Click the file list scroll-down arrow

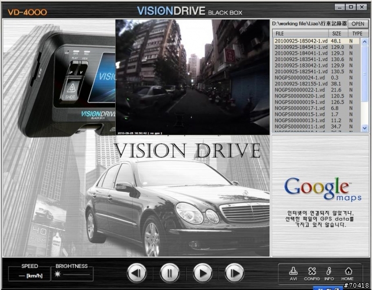(364, 128)
